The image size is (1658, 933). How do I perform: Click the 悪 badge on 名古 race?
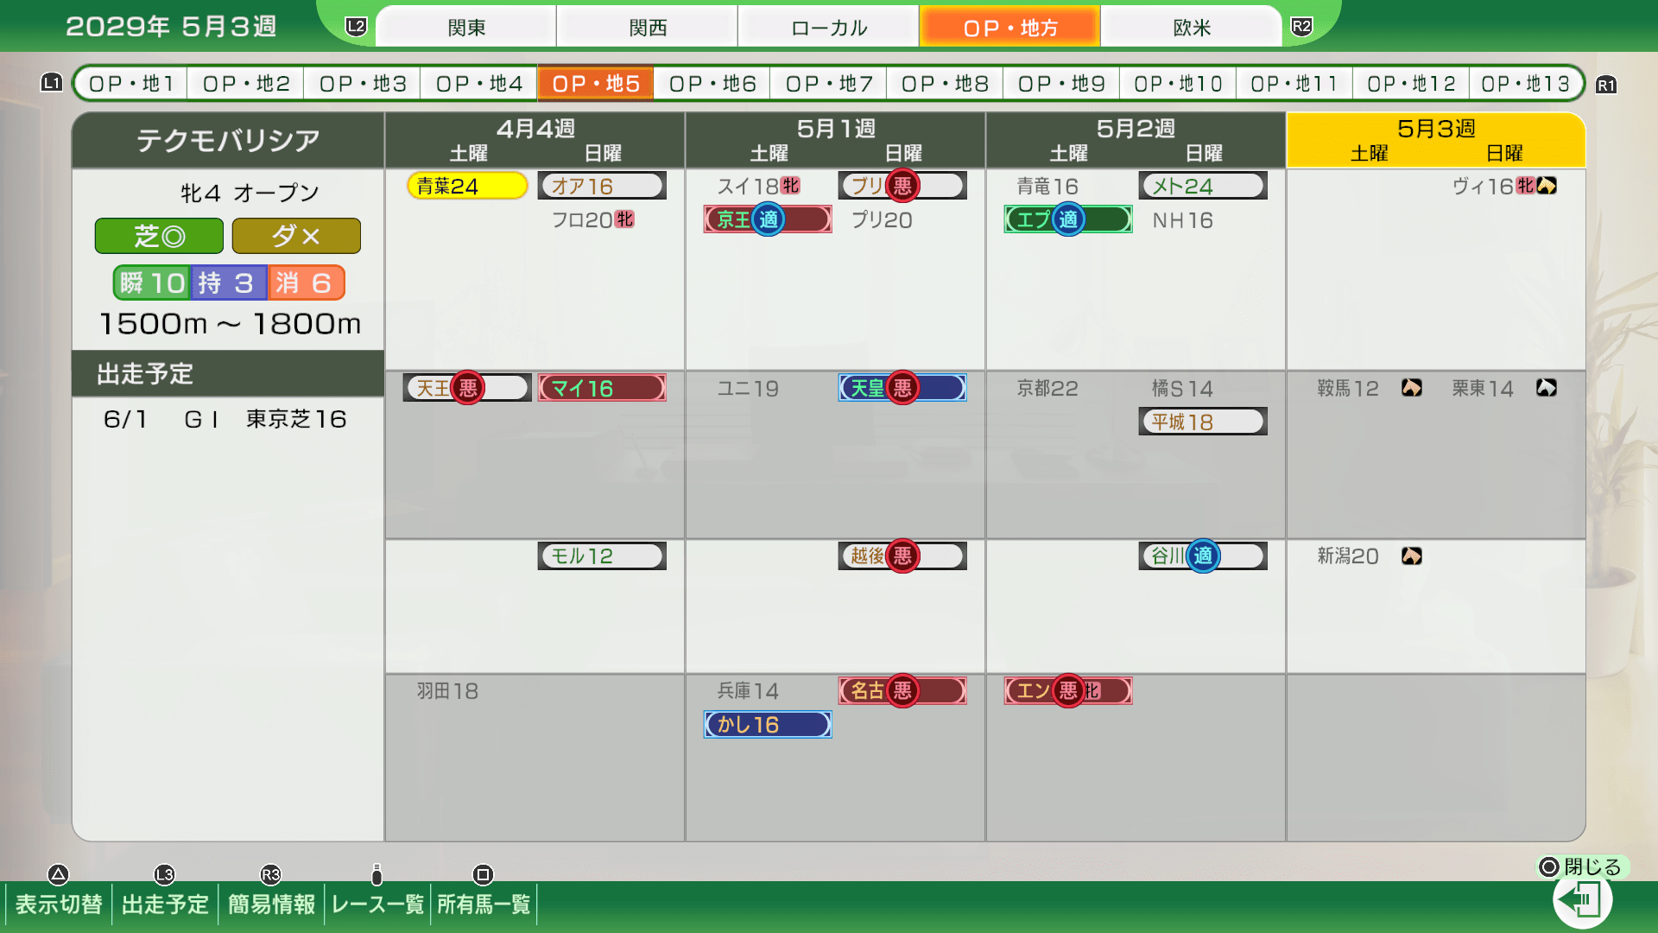tap(902, 691)
